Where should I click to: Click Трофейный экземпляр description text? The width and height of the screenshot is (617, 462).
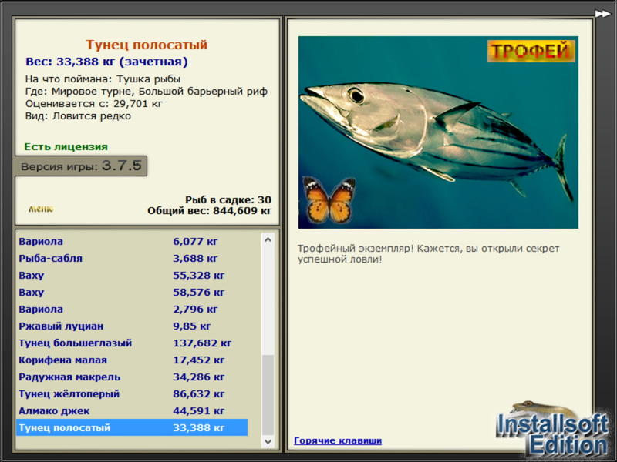(x=428, y=254)
